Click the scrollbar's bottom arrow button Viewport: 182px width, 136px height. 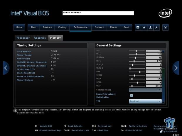click(x=164, y=102)
